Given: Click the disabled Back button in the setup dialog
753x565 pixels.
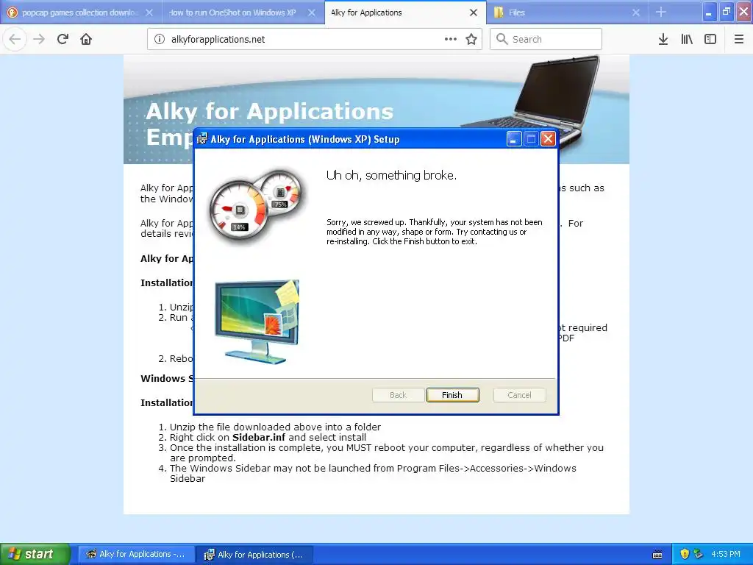Looking at the screenshot, I should (x=398, y=395).
